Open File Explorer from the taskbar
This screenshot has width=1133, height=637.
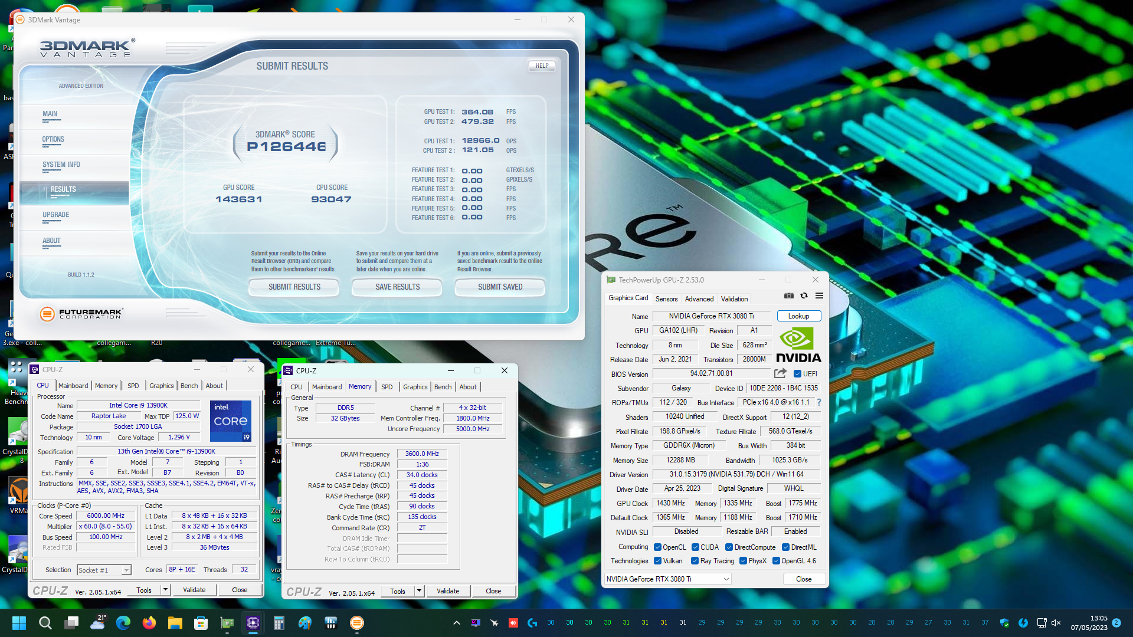tap(175, 623)
